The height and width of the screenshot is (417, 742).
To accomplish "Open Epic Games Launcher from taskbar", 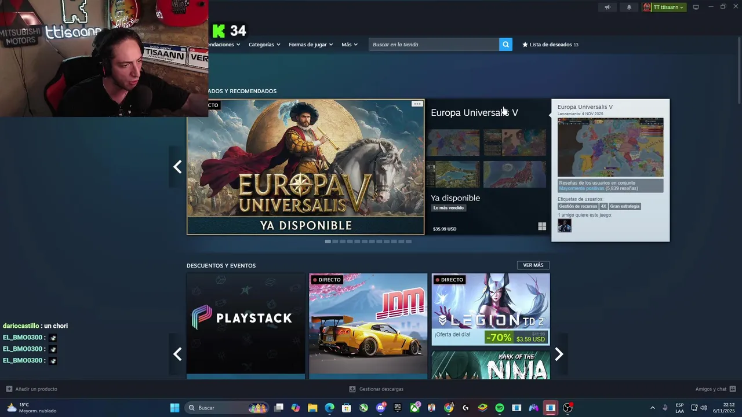I will pyautogui.click(x=398, y=408).
